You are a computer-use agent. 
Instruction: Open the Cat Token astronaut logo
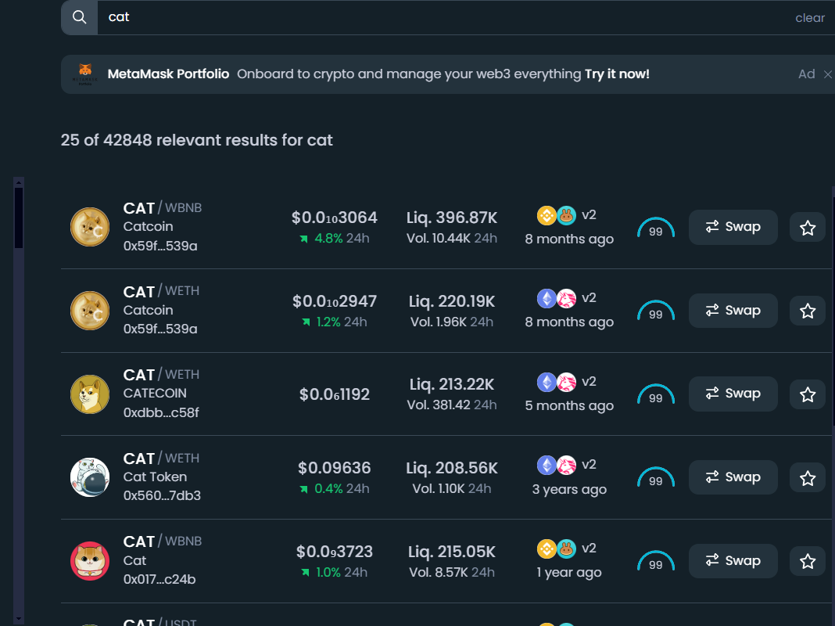coord(90,477)
